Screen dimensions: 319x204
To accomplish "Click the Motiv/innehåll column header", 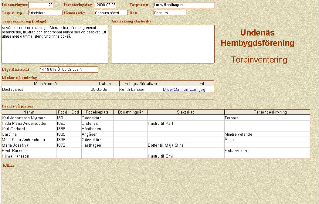I will click(x=46, y=83).
